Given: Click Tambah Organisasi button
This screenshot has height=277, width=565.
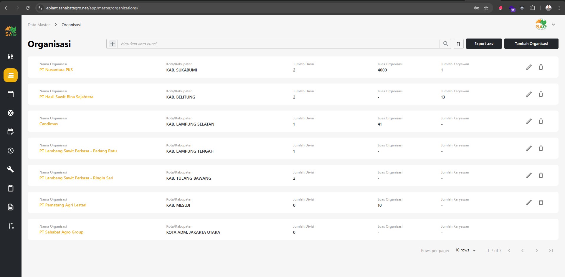Looking at the screenshot, I should tap(531, 44).
